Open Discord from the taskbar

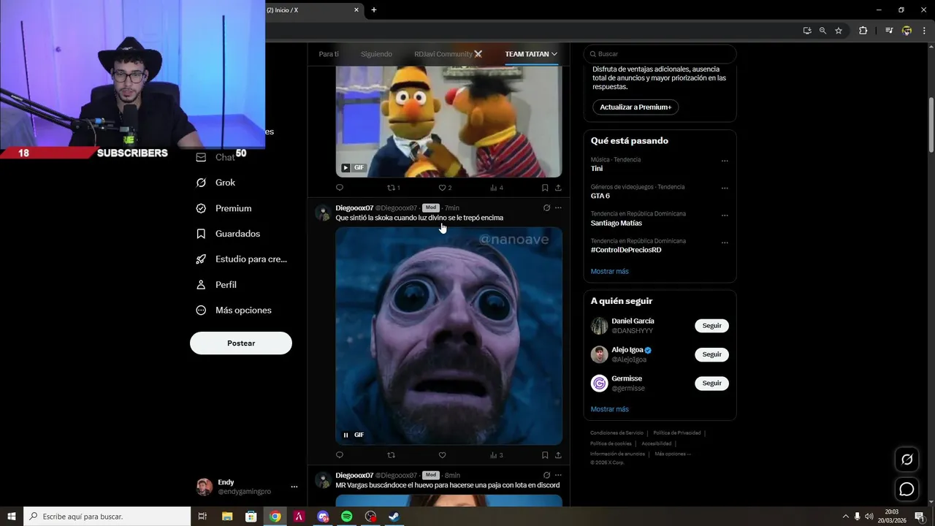323,517
